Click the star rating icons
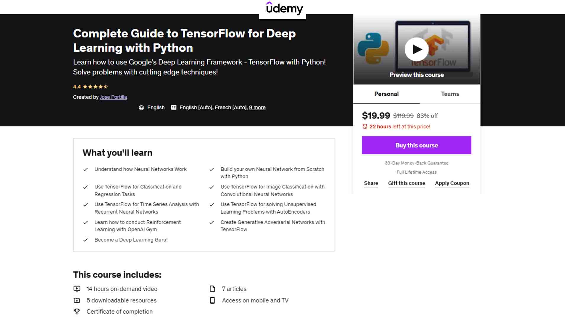Image resolution: width=565 pixels, height=319 pixels. click(95, 87)
